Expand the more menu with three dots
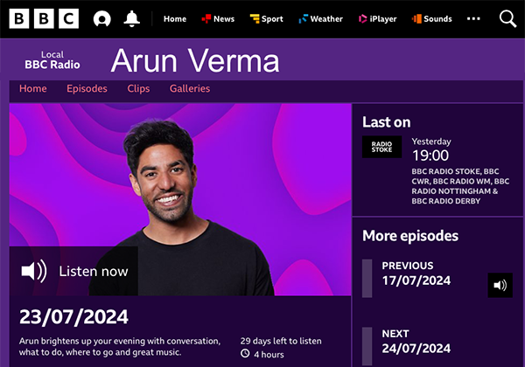 point(473,18)
